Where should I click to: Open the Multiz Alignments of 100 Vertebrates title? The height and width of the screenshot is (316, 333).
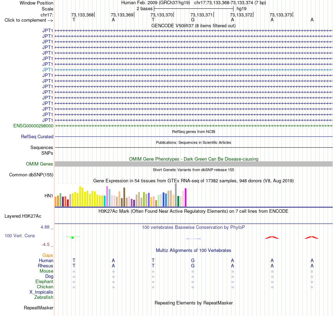click(x=193, y=251)
